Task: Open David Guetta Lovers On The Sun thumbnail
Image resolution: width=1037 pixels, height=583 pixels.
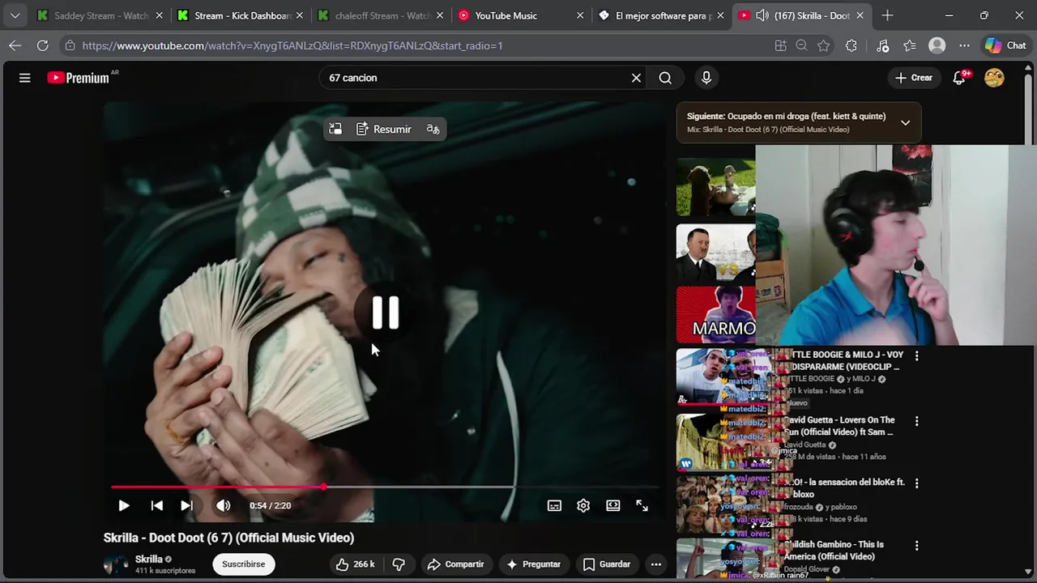Action: tap(728, 442)
